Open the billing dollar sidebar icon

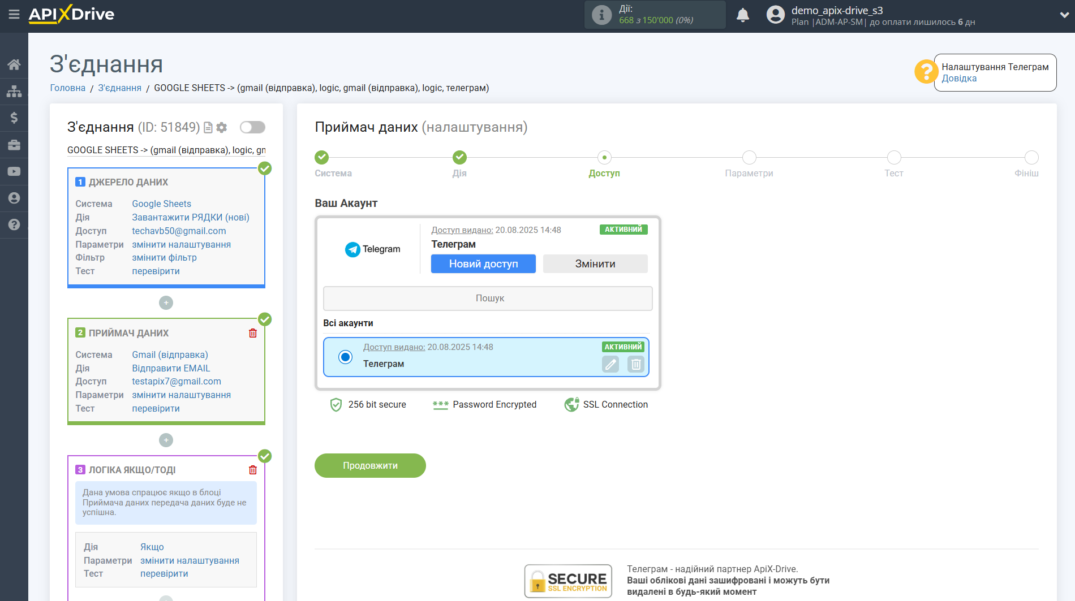(14, 118)
